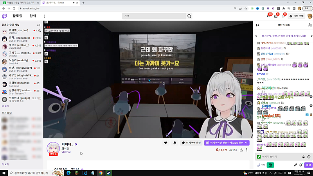Image resolution: width=313 pixels, height=176 pixels.
Task: Show hidden system tray icons
Action: pos(270,173)
